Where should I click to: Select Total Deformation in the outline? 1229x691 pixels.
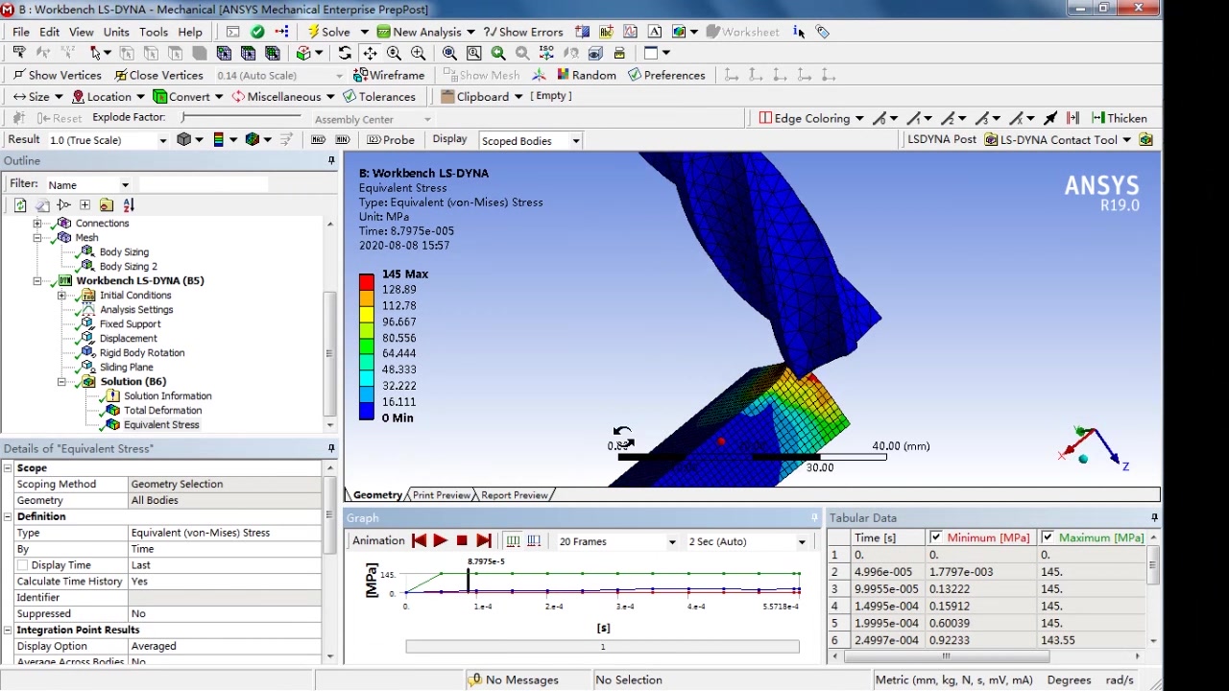point(162,411)
